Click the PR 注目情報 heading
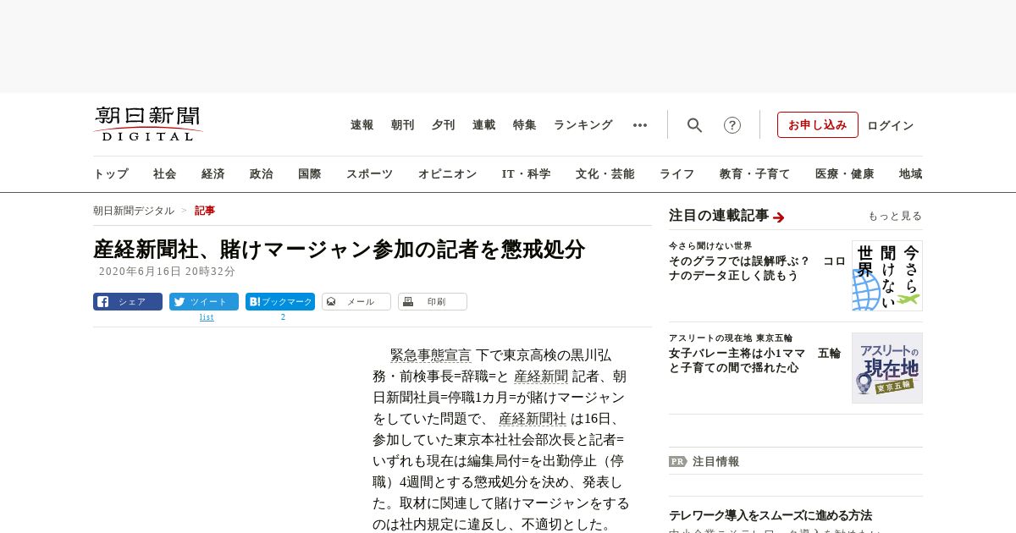 click(704, 462)
